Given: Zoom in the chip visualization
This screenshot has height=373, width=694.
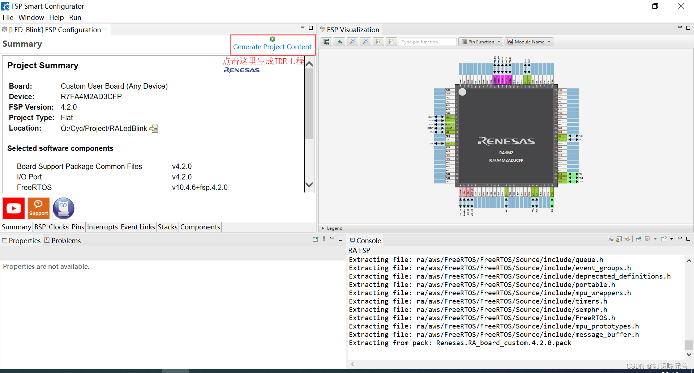Looking at the screenshot, I should pyautogui.click(x=365, y=42).
